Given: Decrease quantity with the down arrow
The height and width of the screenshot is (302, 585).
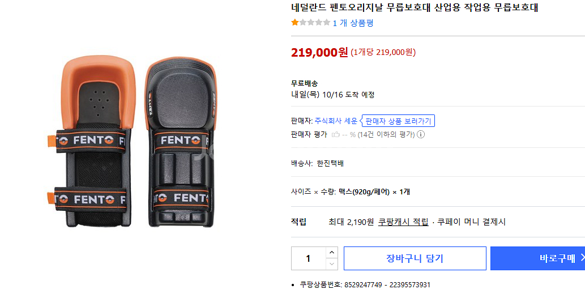Looking at the screenshot, I should click(x=332, y=264).
